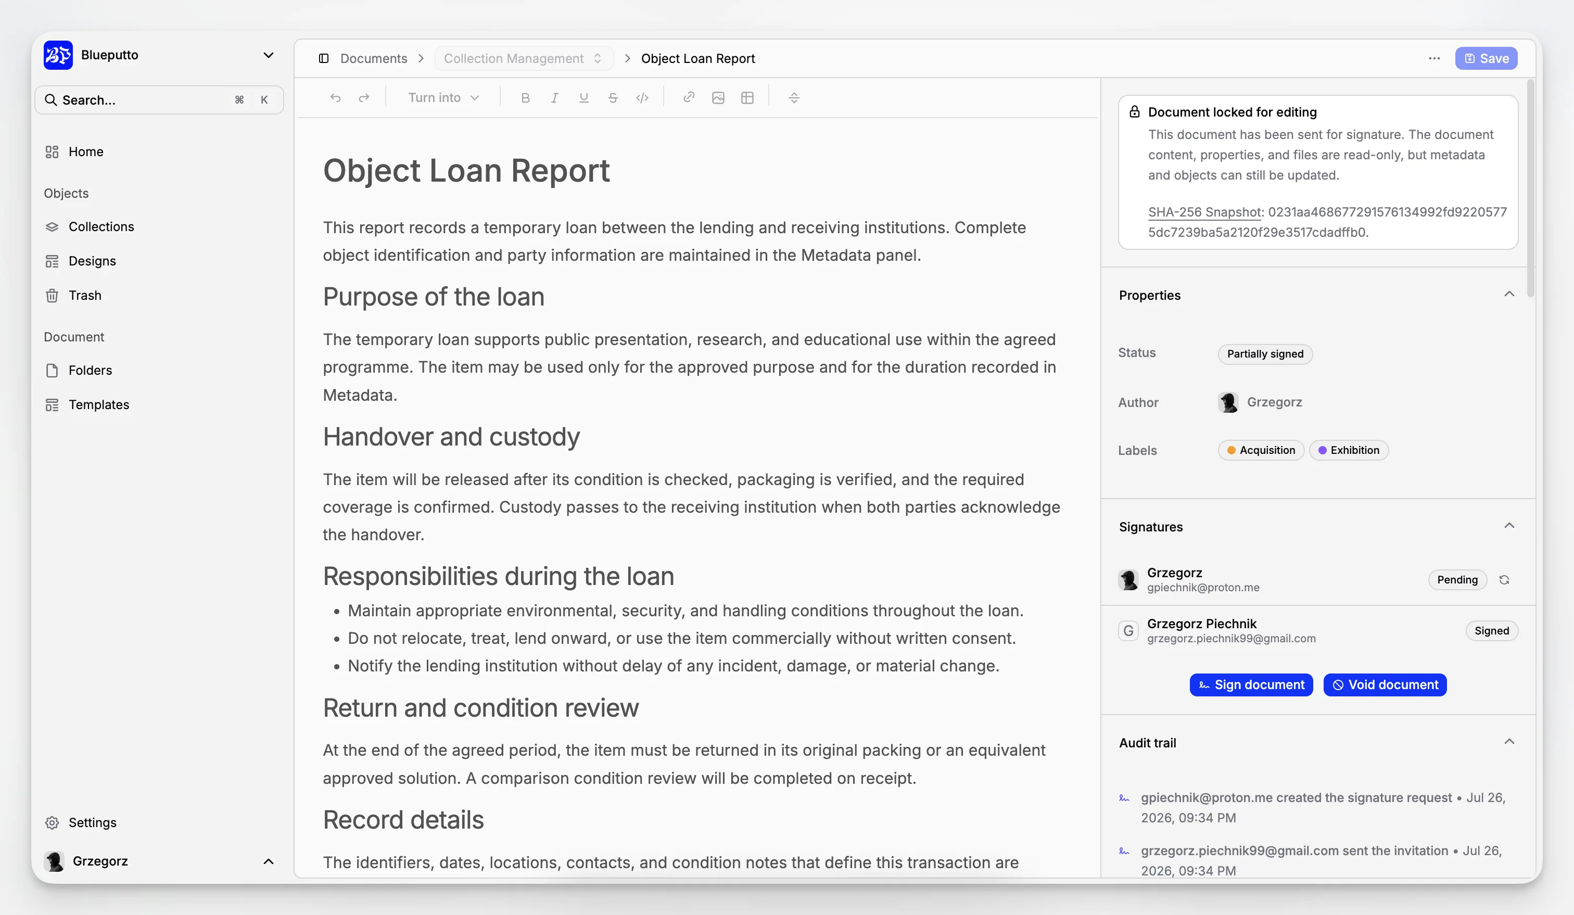Click the Partially signed status badge
Image resolution: width=1574 pixels, height=915 pixels.
[1265, 354]
